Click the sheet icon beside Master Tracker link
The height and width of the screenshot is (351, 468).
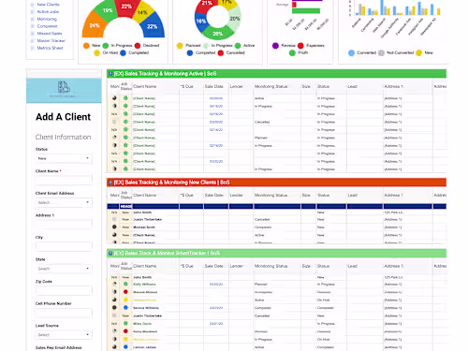[32, 41]
